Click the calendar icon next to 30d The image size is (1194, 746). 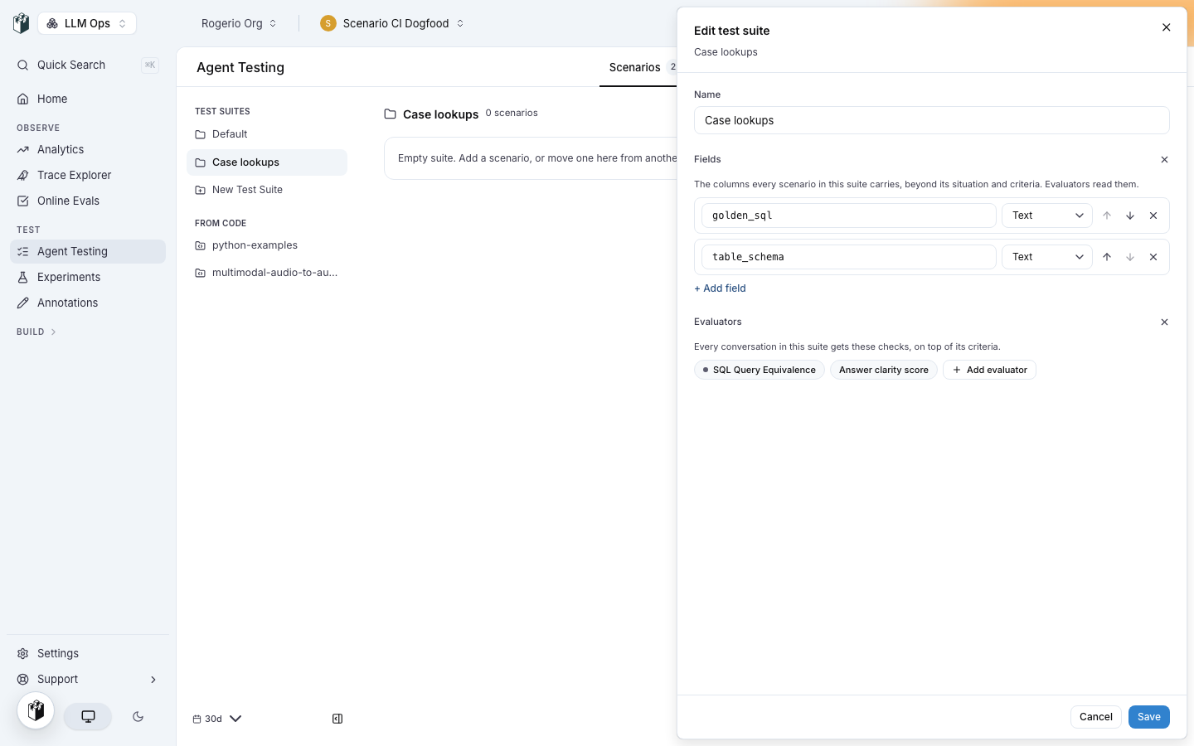pyautogui.click(x=197, y=719)
